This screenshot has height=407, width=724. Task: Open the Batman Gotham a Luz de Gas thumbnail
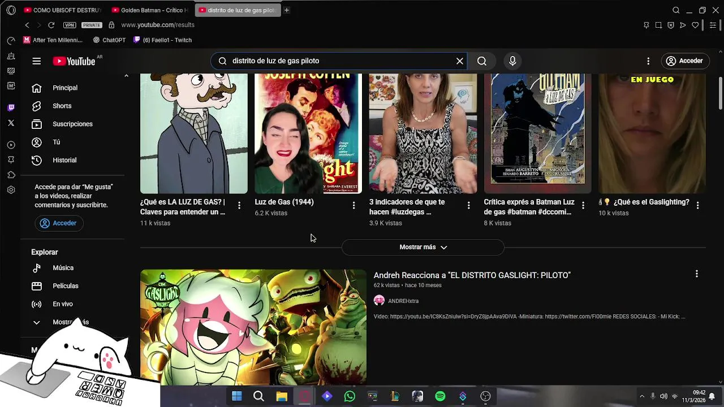coord(537,133)
